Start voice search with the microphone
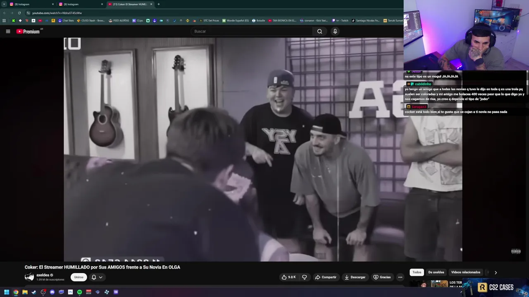The image size is (529, 297). click(335, 31)
